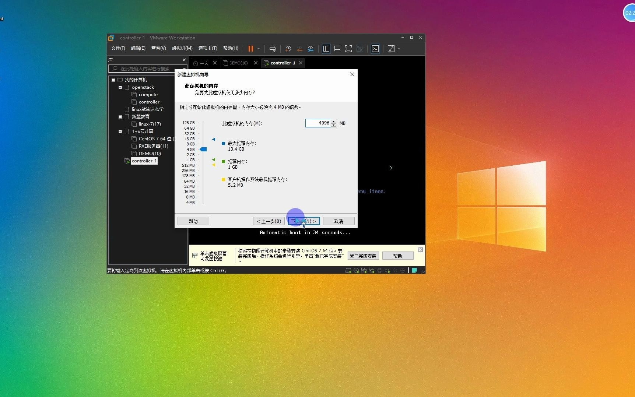Select the linux就该这么学 folder
This screenshot has width=635, height=397.
coord(147,109)
